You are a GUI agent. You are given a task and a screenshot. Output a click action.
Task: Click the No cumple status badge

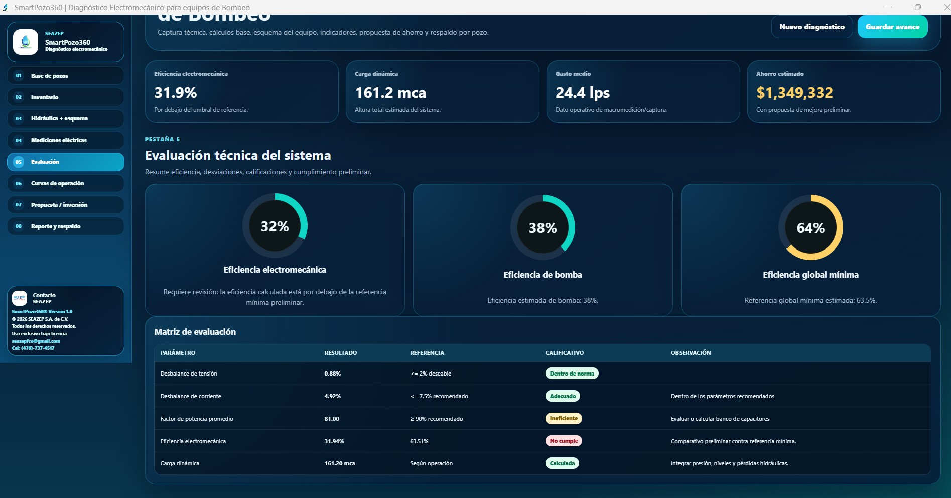coord(564,441)
